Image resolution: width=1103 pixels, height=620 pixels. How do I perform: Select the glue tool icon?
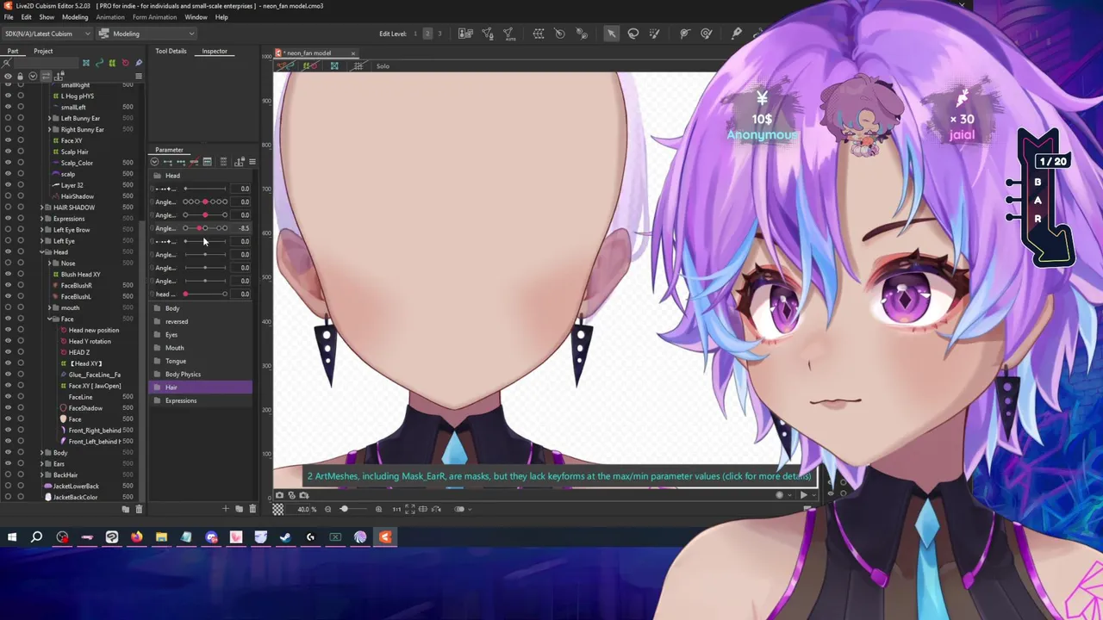click(737, 34)
